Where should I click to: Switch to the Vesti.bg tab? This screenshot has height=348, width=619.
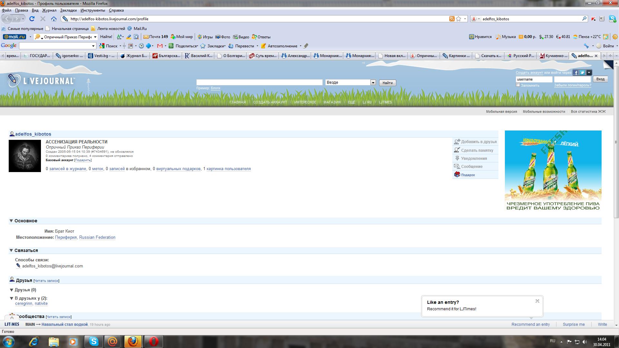(101, 56)
